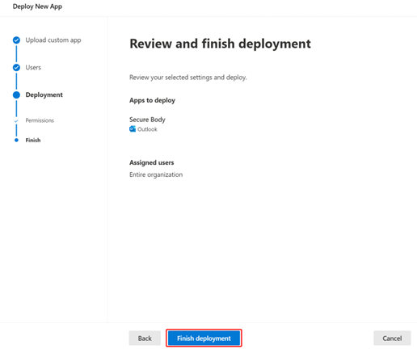Select the Deployment step label

pyautogui.click(x=44, y=95)
